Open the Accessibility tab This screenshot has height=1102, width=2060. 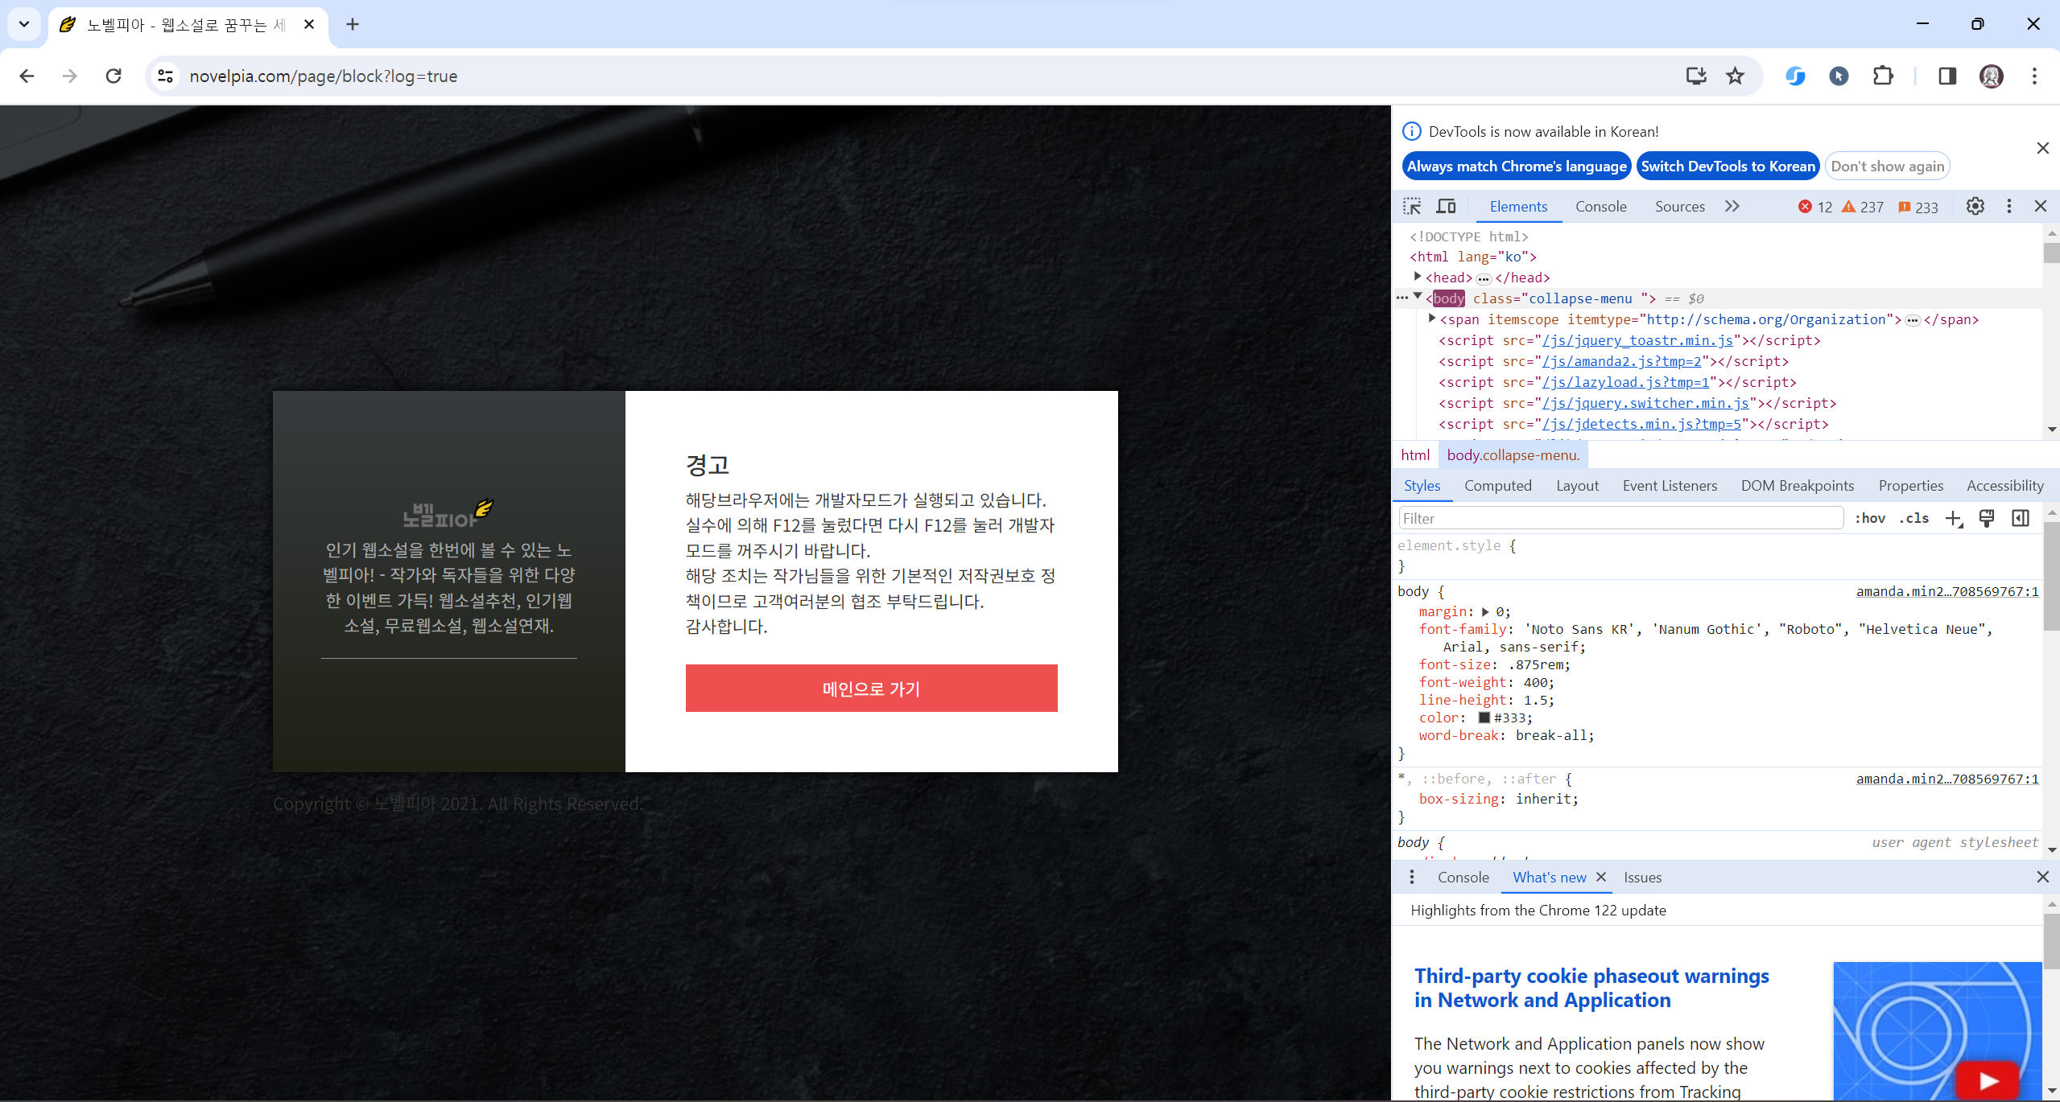(2005, 486)
